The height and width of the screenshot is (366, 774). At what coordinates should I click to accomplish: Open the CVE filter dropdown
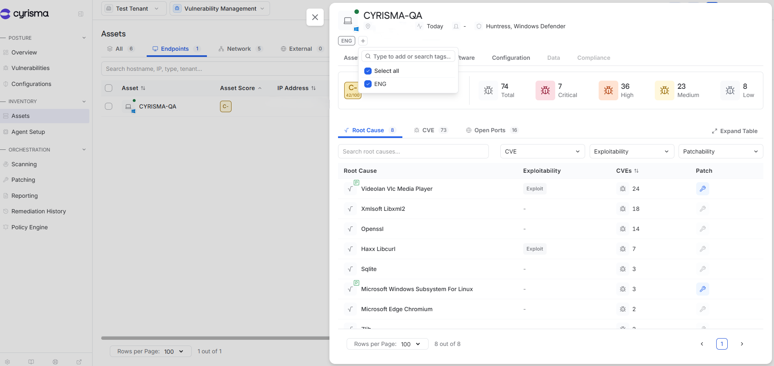542,151
